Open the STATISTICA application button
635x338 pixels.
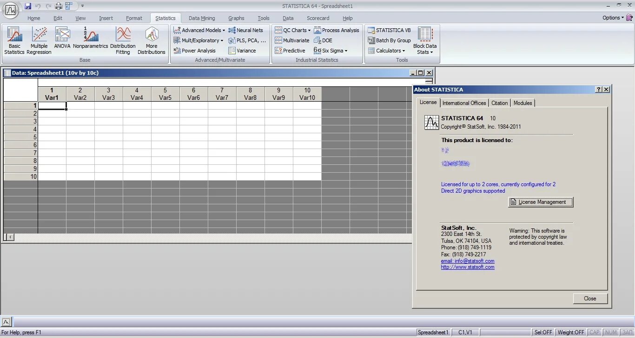pyautogui.click(x=10, y=9)
